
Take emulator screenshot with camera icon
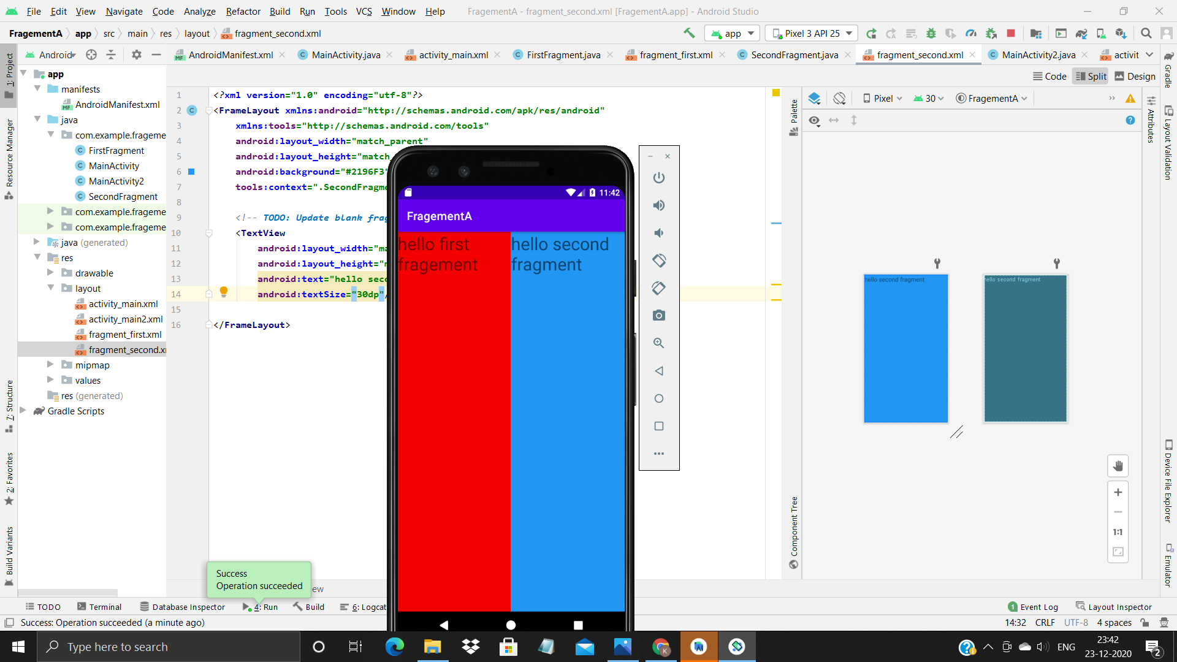(659, 316)
